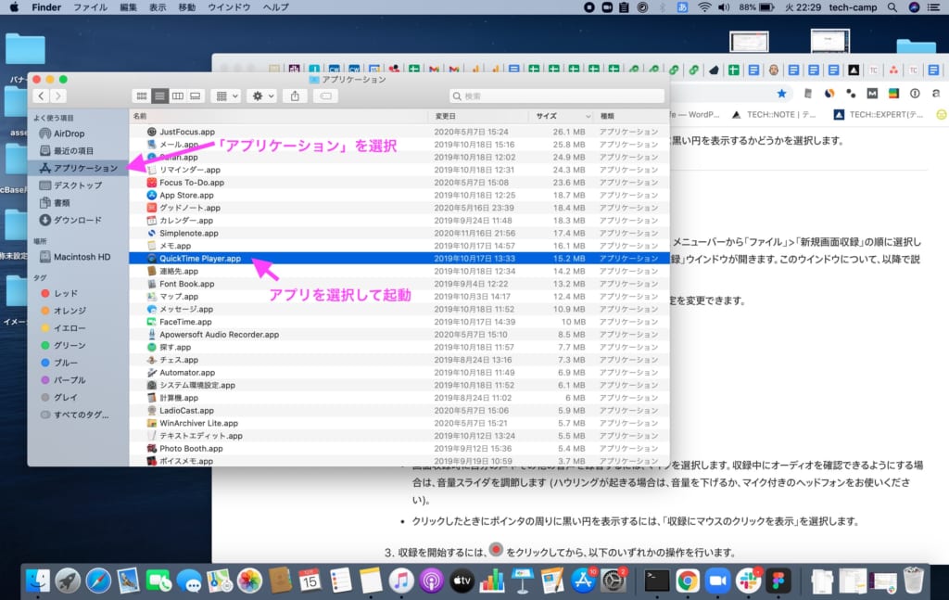Switch to gallery view in the Finder toolbar

pyautogui.click(x=194, y=96)
